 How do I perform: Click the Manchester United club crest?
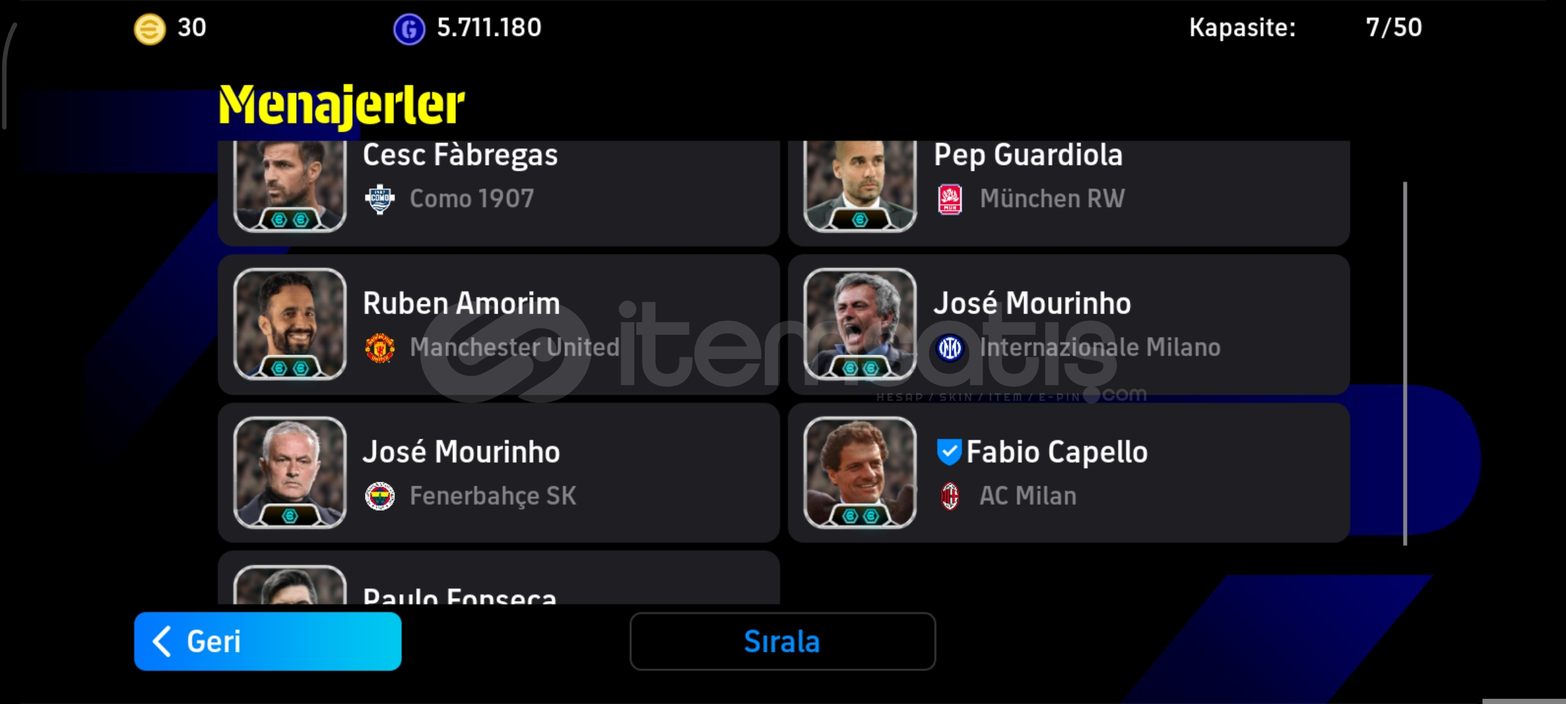tap(380, 347)
